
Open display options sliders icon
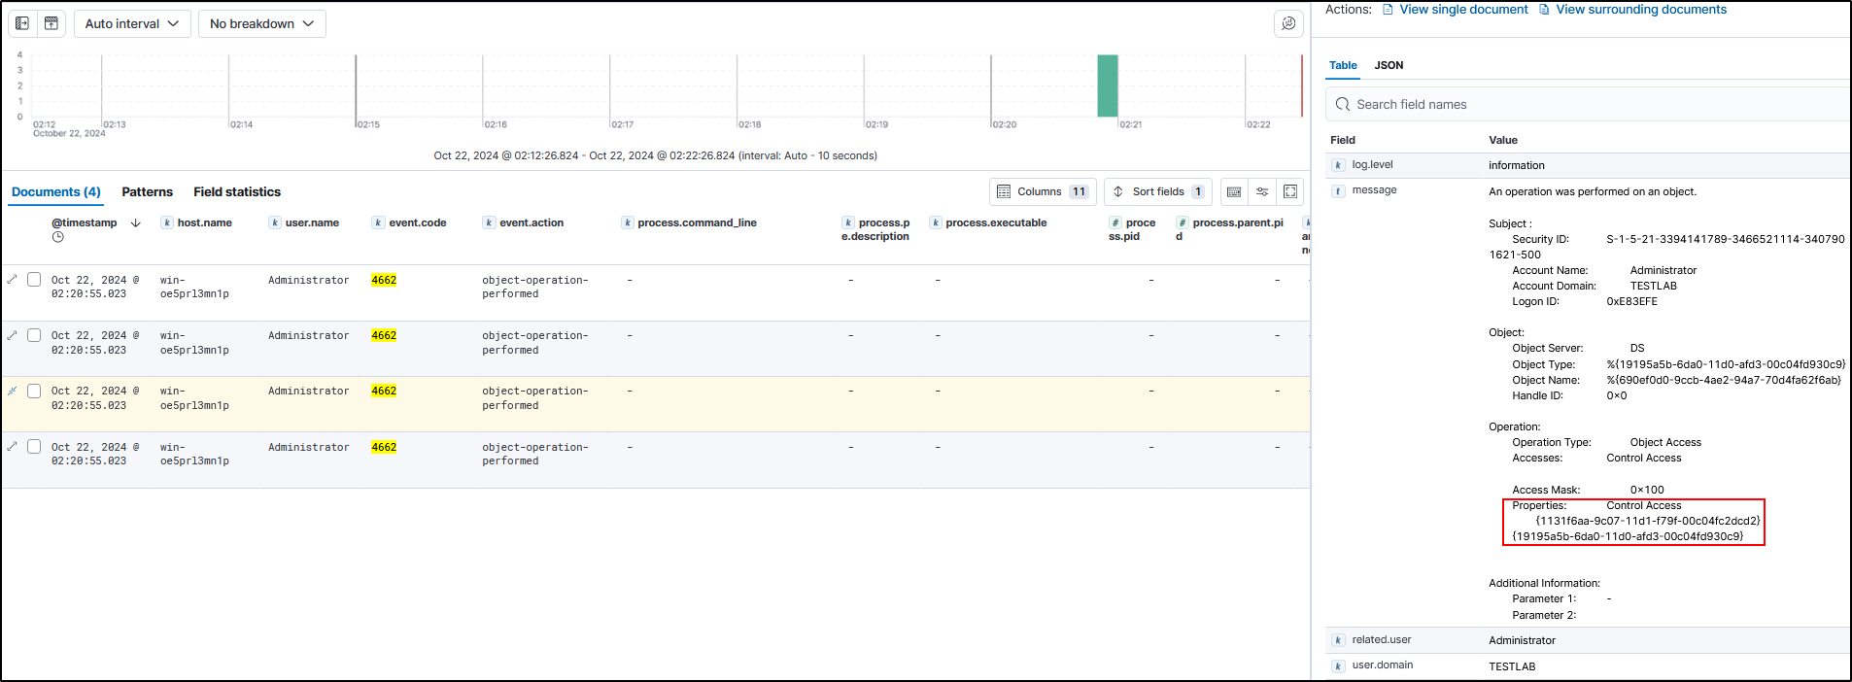[1262, 191]
